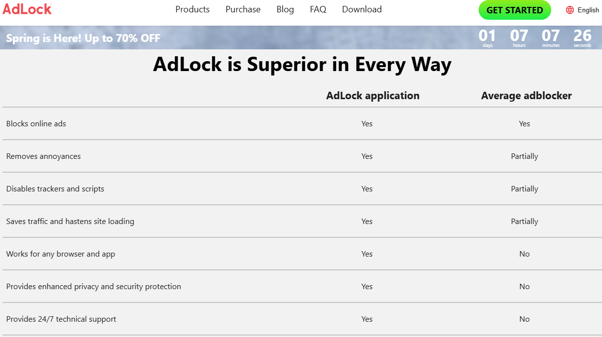Image resolution: width=602 pixels, height=337 pixels.
Task: Click Disables trackers and scripts row text
Action: click(x=55, y=189)
